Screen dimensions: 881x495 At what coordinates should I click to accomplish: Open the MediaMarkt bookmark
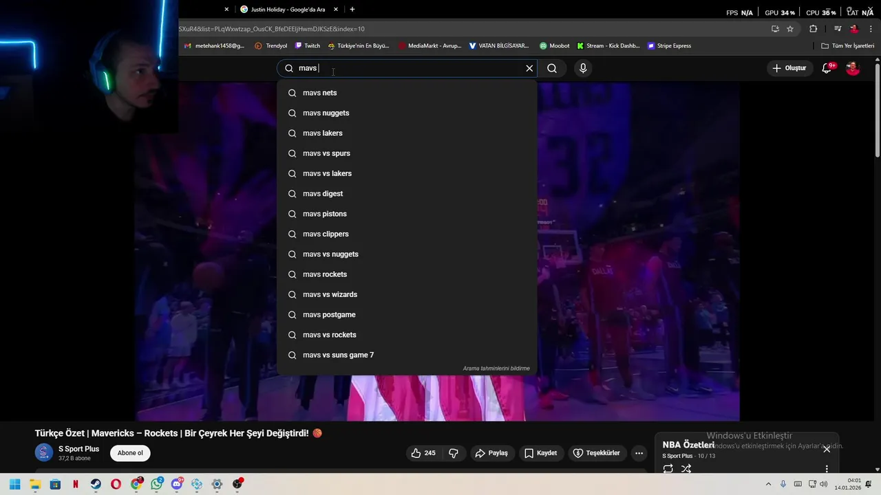(x=429, y=46)
